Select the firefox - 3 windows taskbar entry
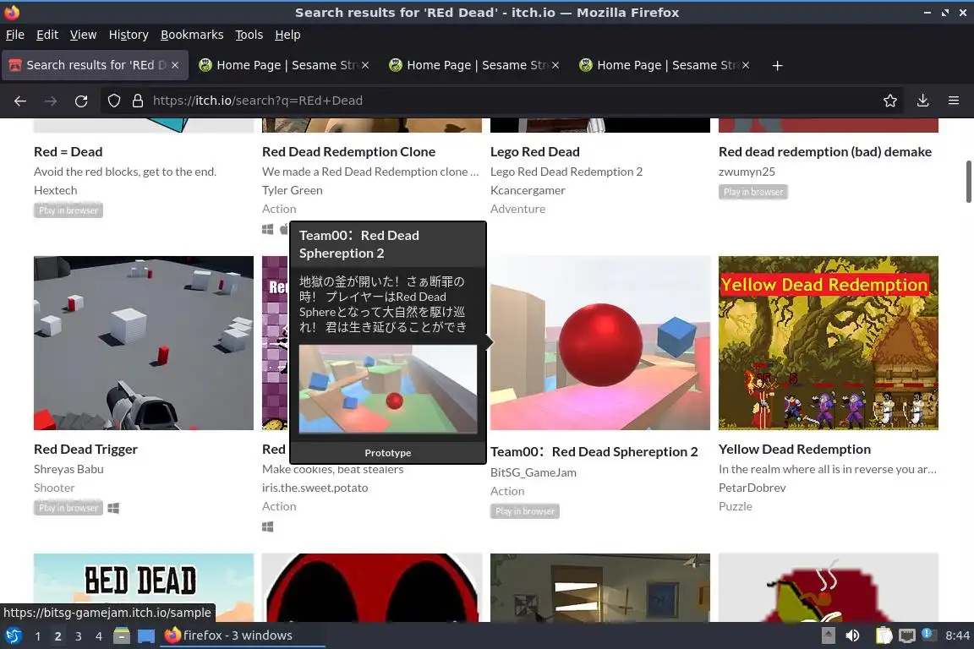This screenshot has height=649, width=974. [x=243, y=635]
